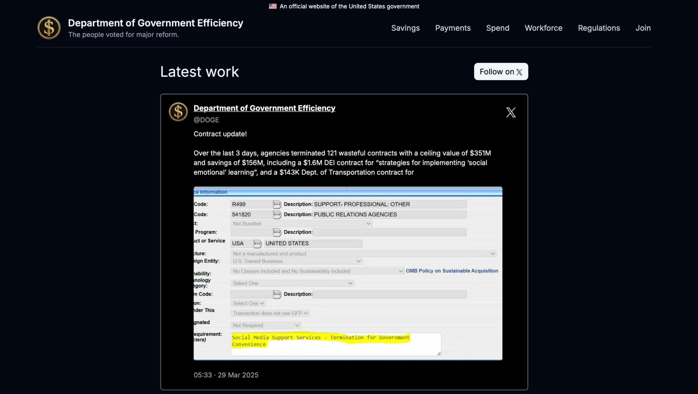Expand the Not a manufactured end product dropdown
The width and height of the screenshot is (698, 394).
point(363,254)
